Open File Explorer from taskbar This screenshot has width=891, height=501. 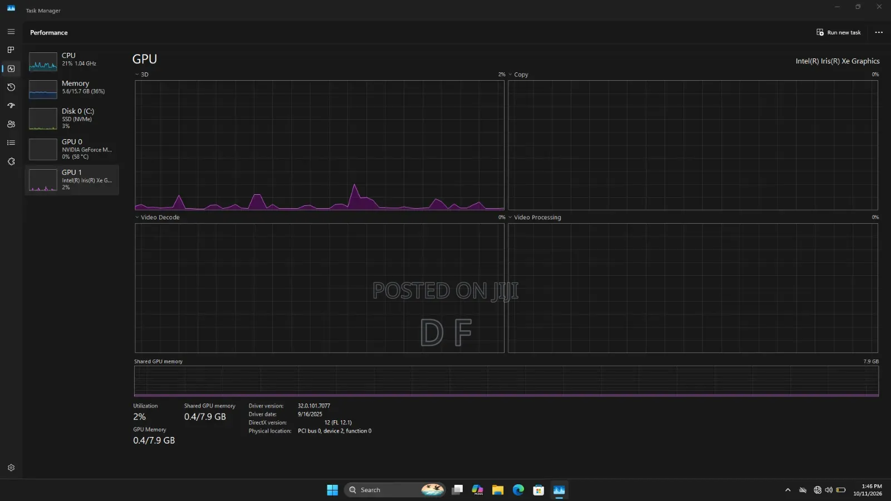tap(498, 490)
